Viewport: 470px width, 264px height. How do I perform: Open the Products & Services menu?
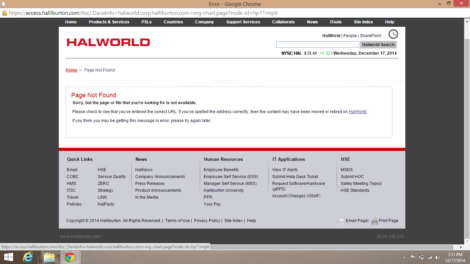pos(109,22)
